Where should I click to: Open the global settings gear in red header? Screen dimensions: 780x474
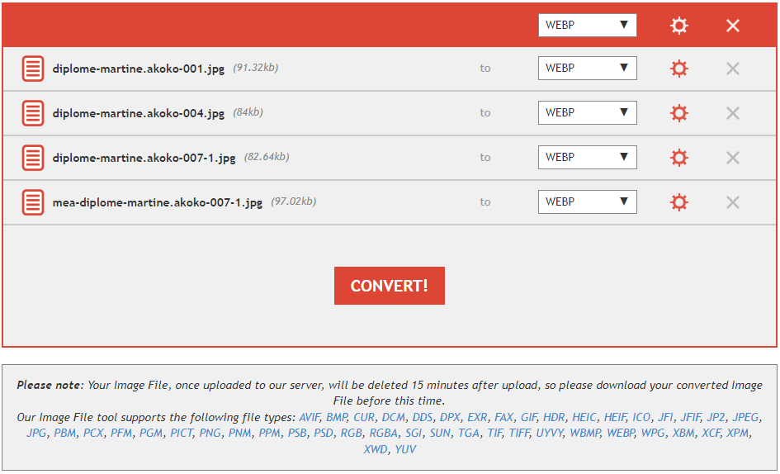point(678,26)
